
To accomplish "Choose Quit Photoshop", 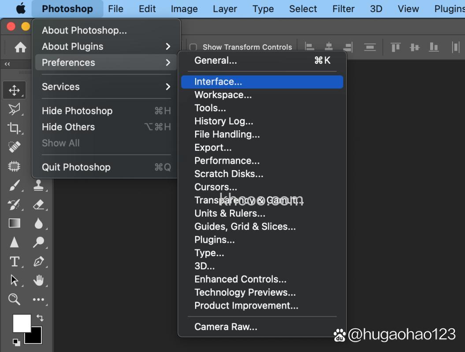I will [76, 167].
